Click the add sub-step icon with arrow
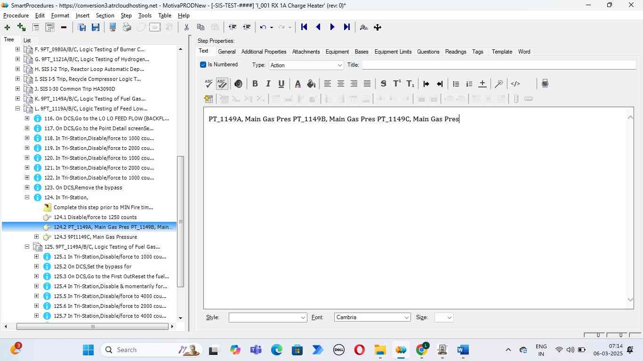Image resolution: width=643 pixels, height=361 pixels. pos(21,27)
